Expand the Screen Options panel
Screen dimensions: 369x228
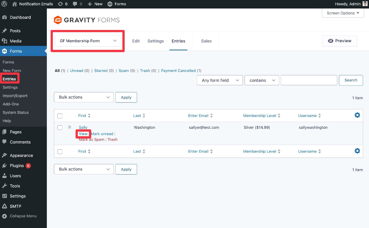[343, 13]
